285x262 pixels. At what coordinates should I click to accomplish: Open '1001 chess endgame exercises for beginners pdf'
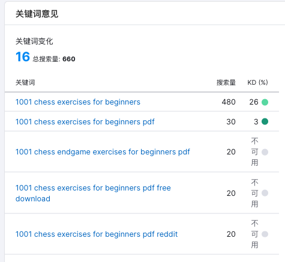[103, 152]
